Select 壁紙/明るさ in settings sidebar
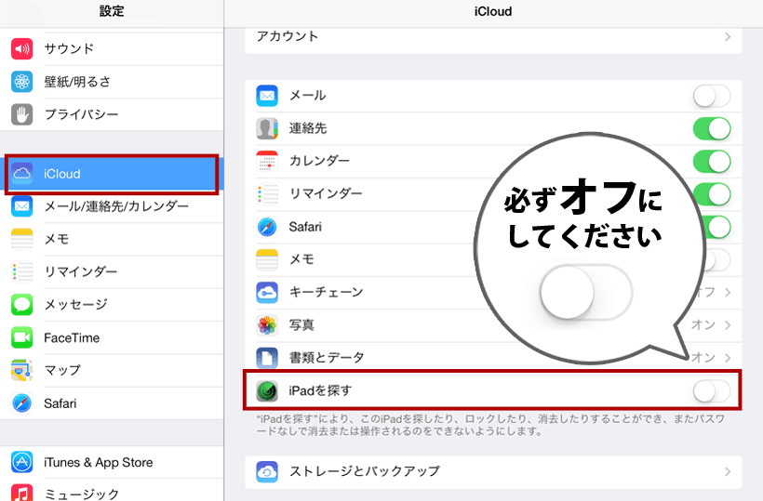 (112, 82)
